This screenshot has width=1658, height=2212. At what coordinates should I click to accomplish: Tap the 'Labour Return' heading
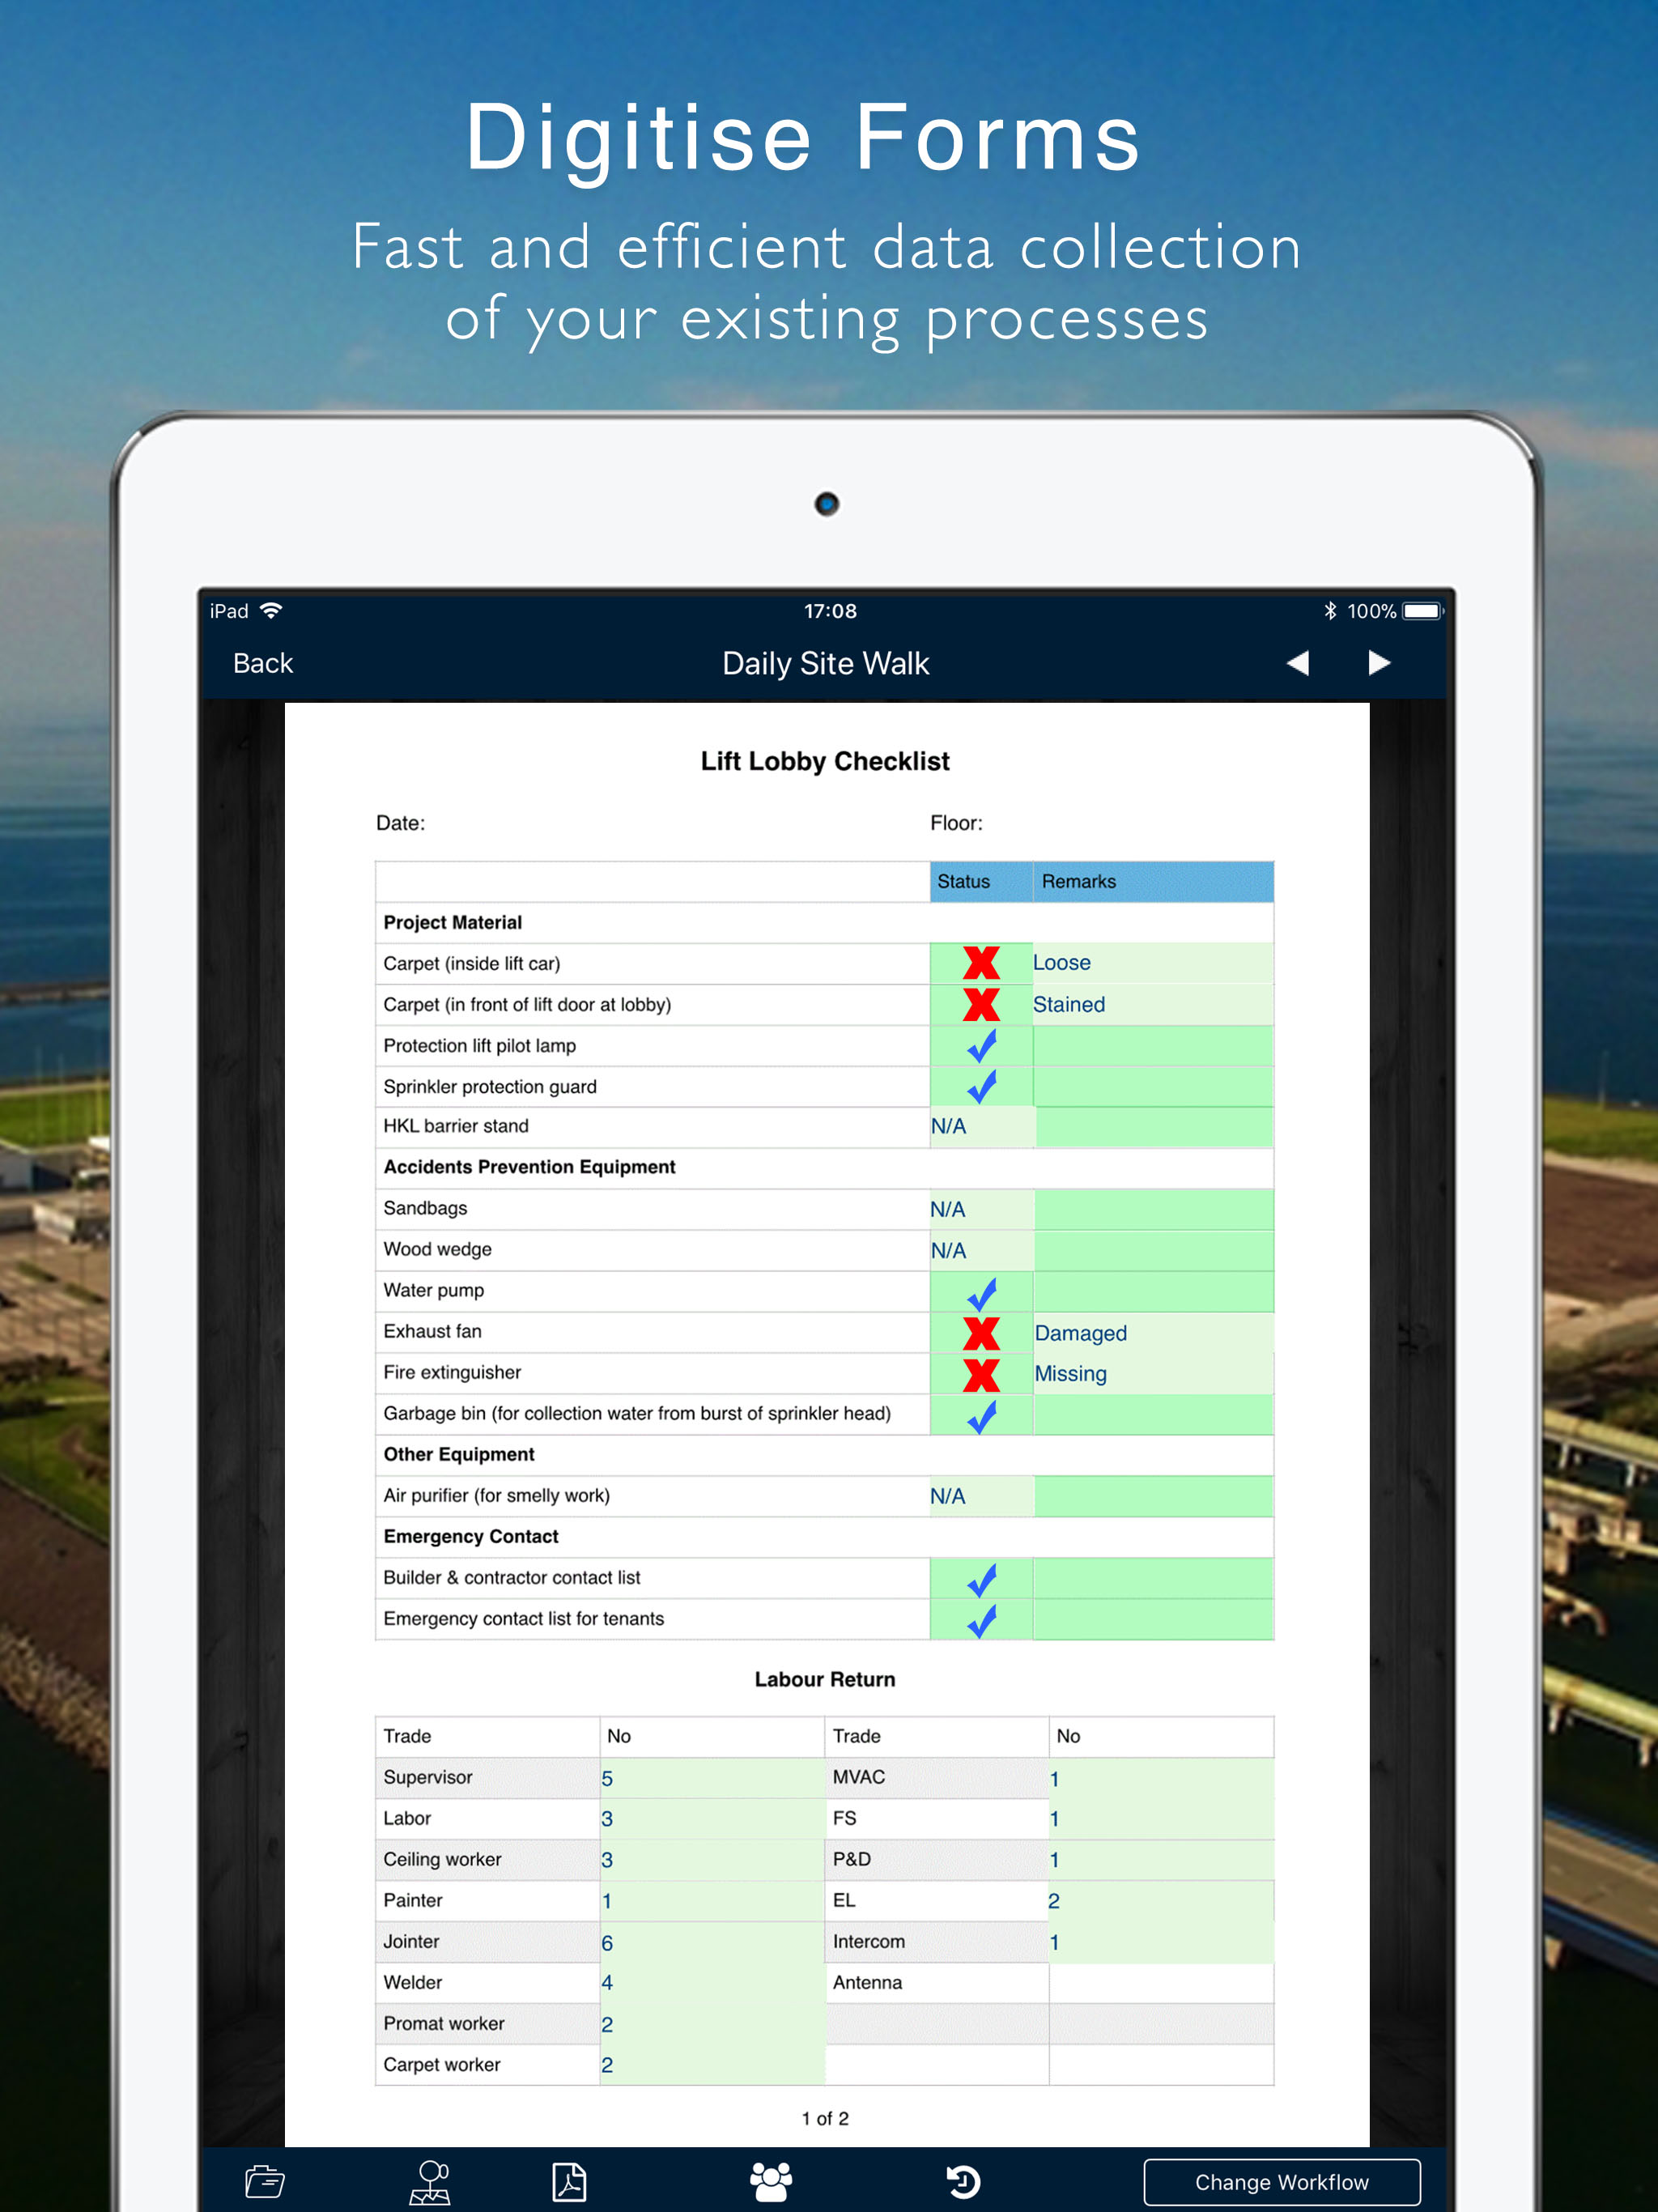(825, 1680)
